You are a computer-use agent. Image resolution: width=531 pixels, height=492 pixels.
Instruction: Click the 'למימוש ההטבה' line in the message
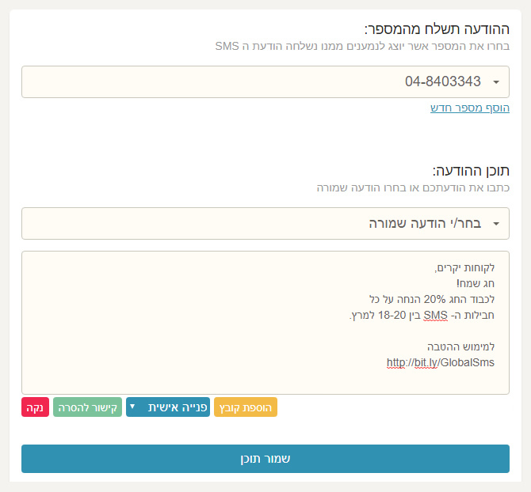coord(460,346)
